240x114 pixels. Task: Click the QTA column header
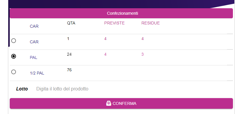click(71, 23)
